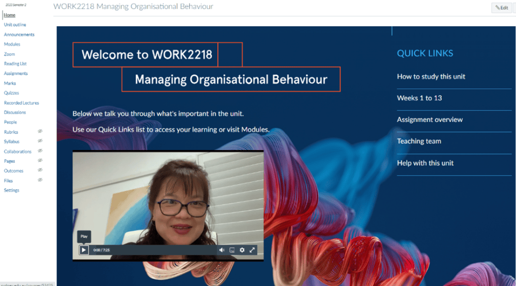Go to Assignments

(x=16, y=74)
